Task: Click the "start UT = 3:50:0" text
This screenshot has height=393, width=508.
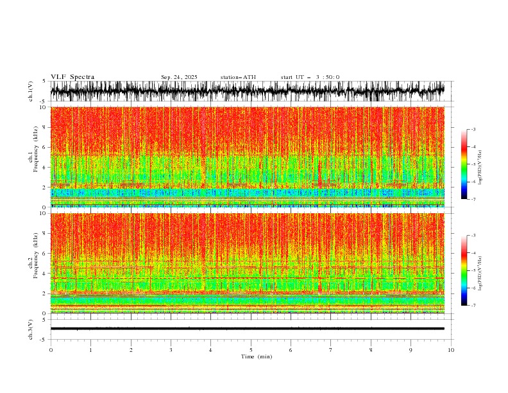Action: point(310,77)
